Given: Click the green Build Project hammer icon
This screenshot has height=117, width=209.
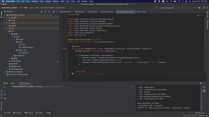Looking at the screenshot, I should 157,8.
